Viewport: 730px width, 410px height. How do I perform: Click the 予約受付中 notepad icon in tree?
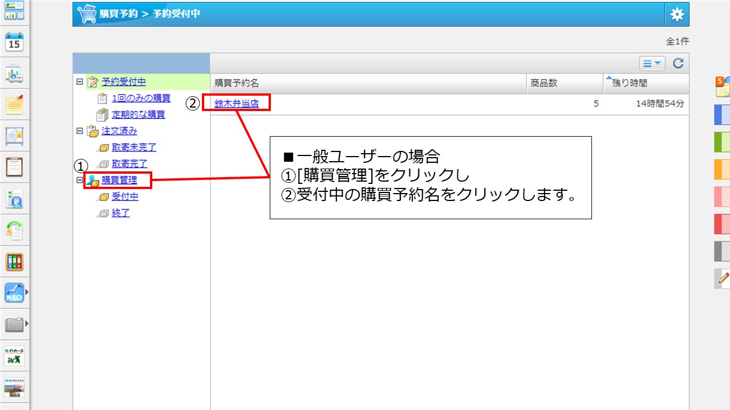coord(92,82)
